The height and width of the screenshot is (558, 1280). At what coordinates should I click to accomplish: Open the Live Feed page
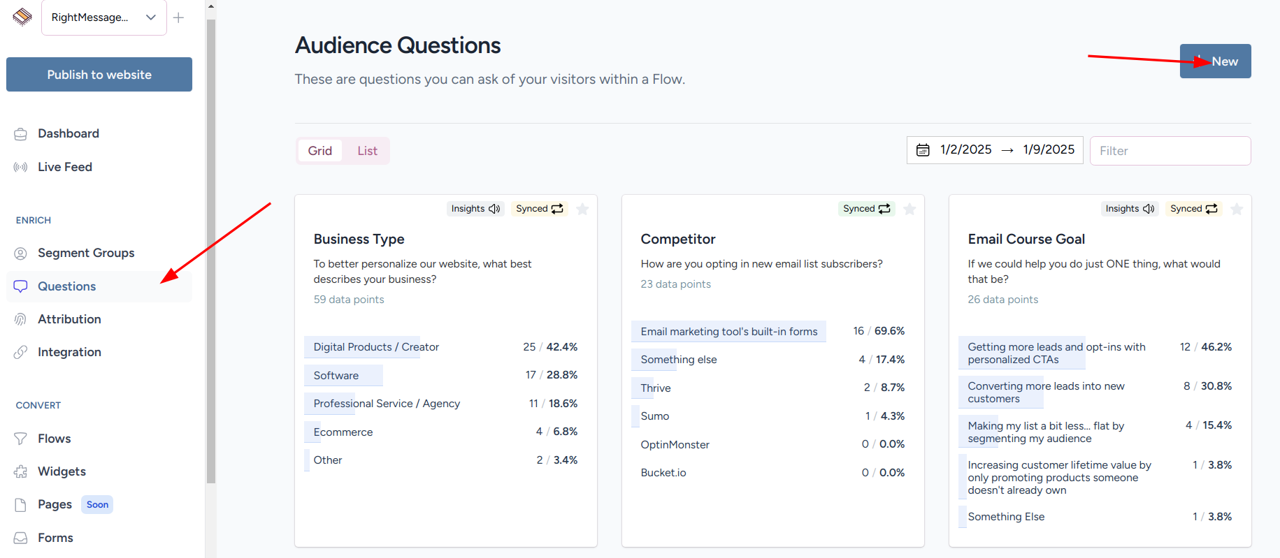pyautogui.click(x=64, y=167)
